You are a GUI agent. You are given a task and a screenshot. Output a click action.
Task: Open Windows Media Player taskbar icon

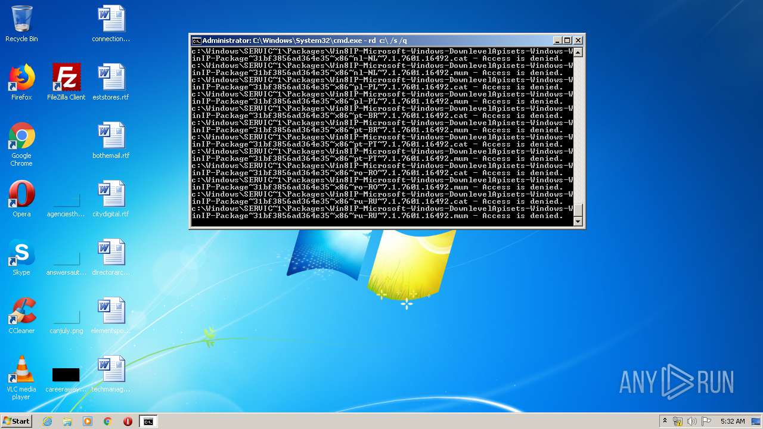[88, 421]
